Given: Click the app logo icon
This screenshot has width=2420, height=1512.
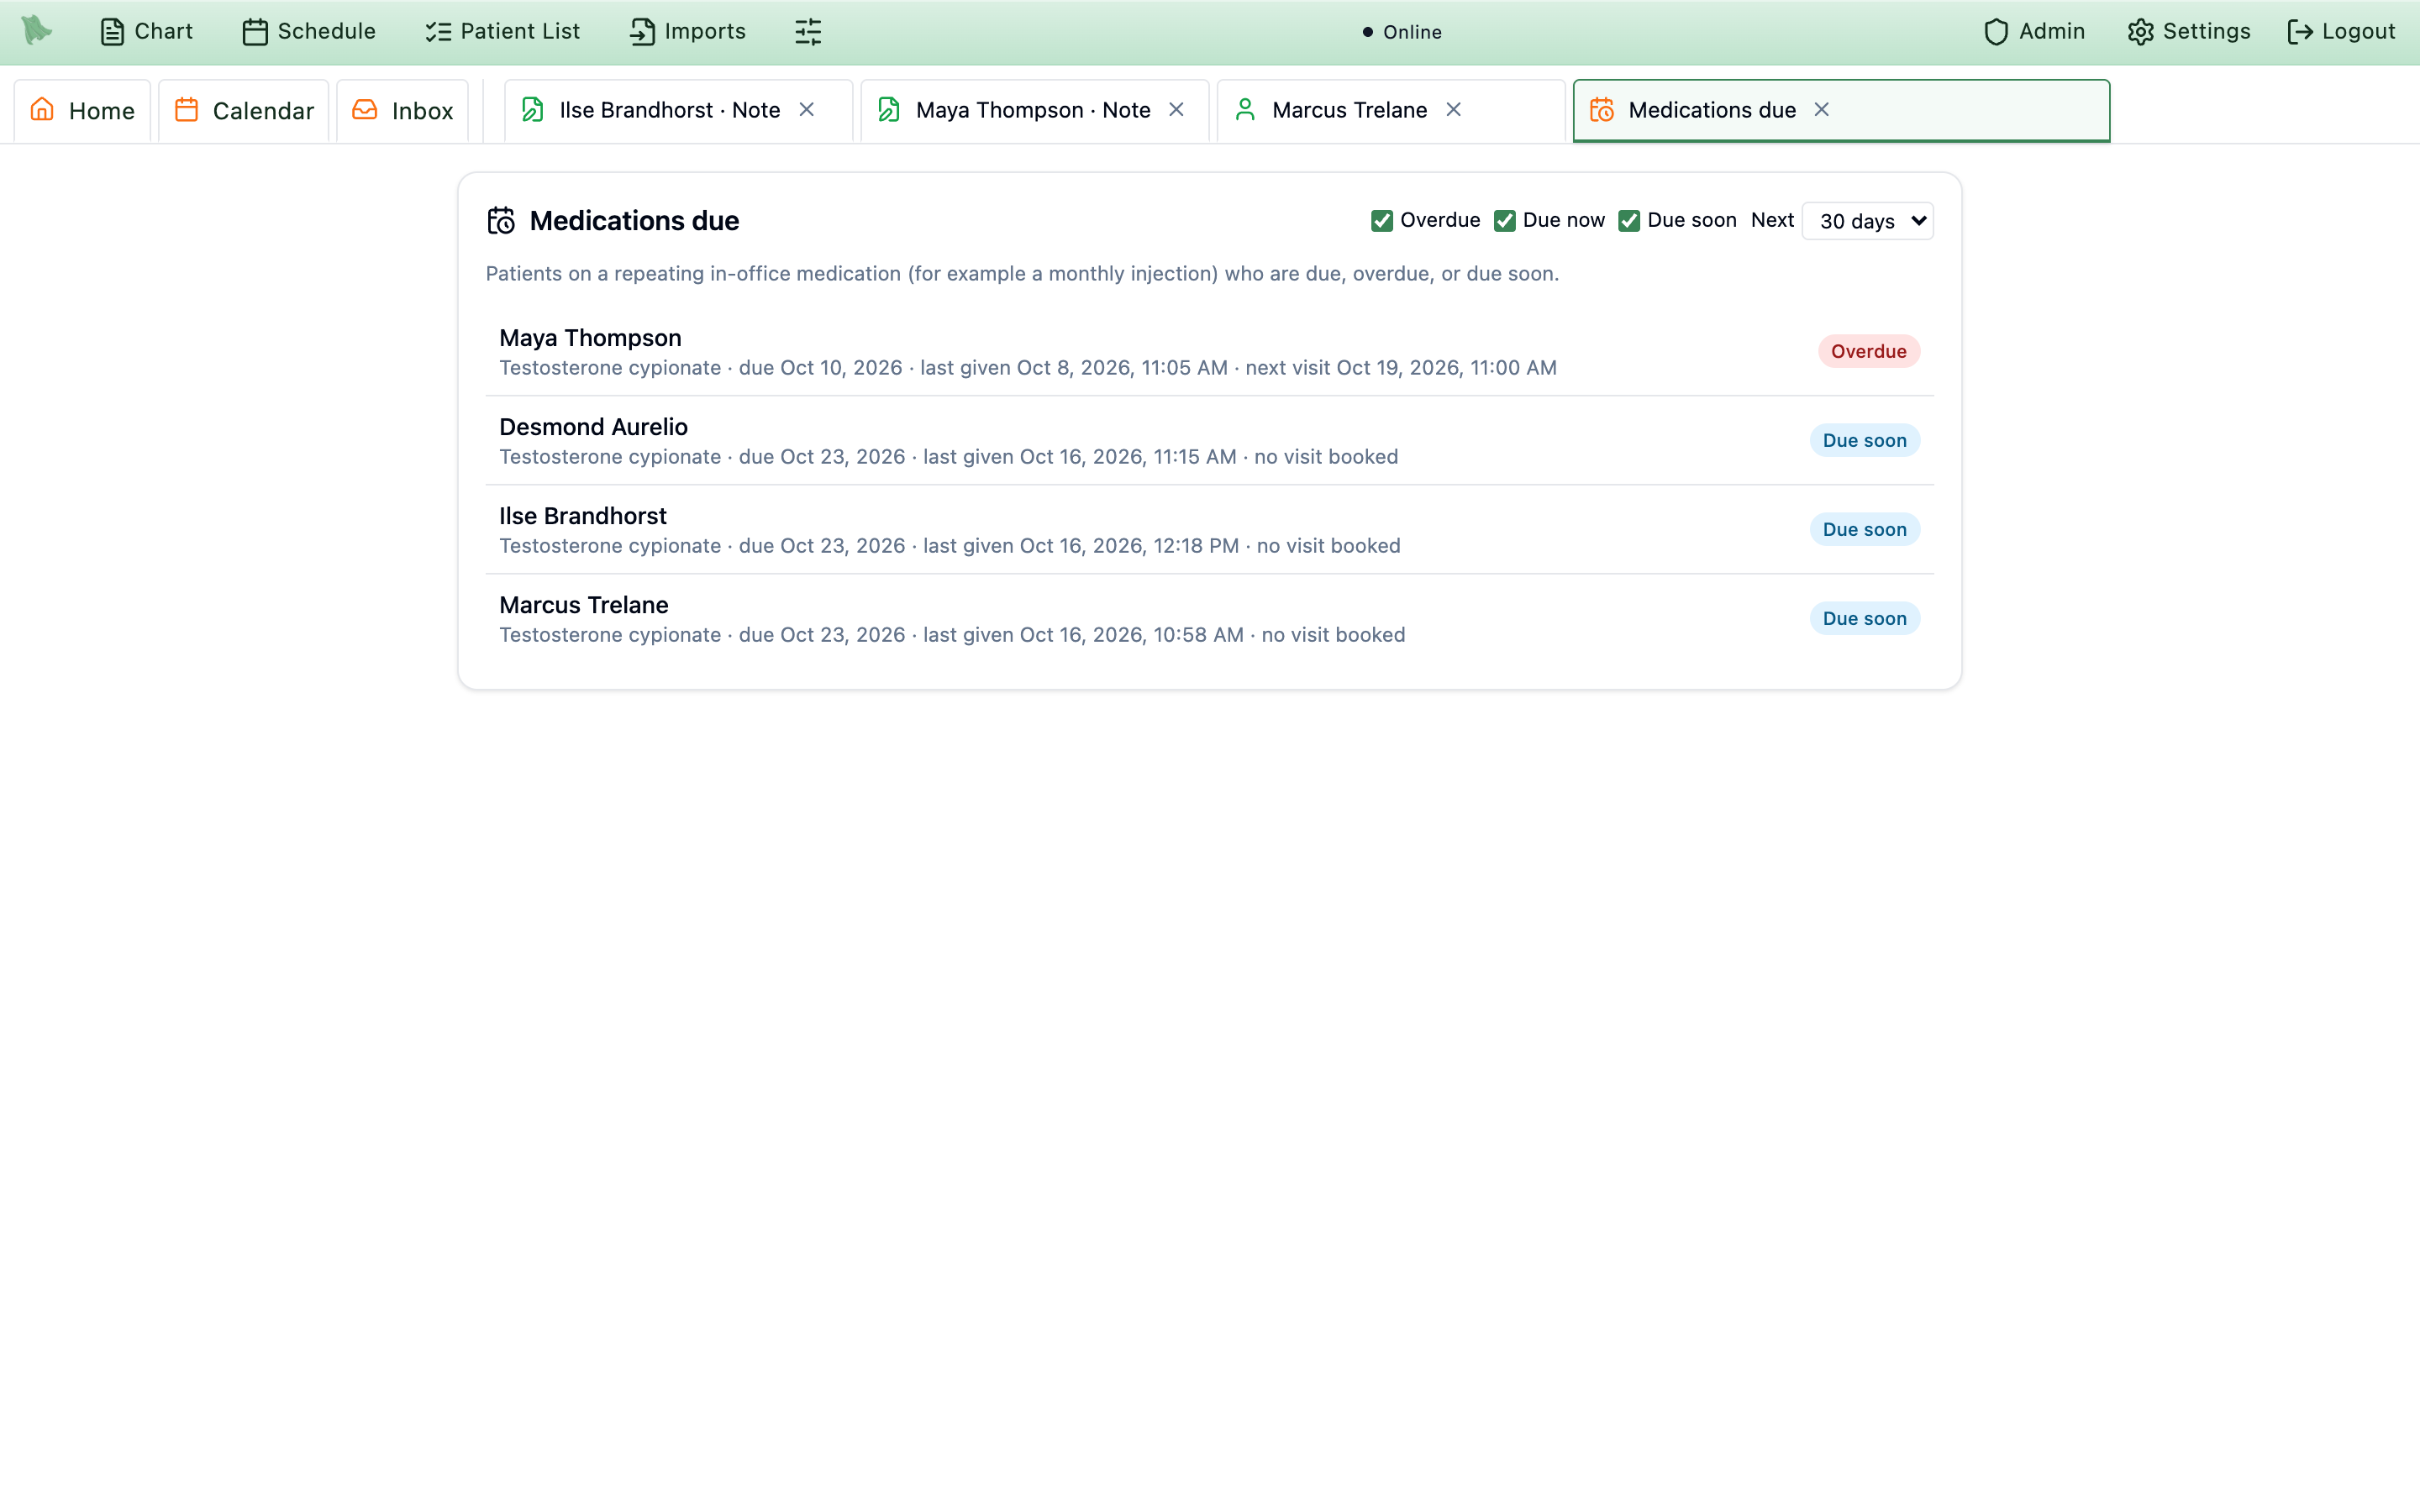Looking at the screenshot, I should coord(37,31).
